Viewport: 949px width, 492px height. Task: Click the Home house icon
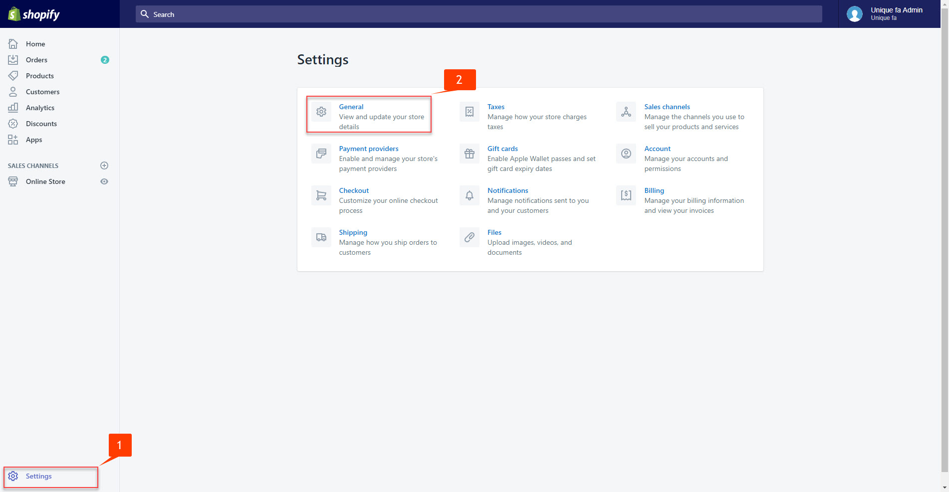coord(13,44)
